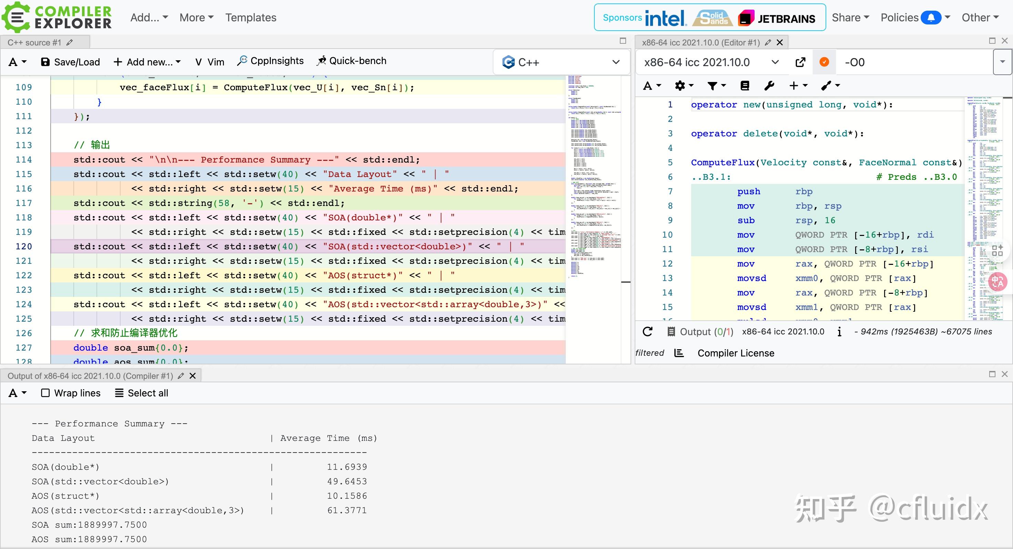The width and height of the screenshot is (1013, 549).
Task: Open the Compiler License link
Action: 736,353
